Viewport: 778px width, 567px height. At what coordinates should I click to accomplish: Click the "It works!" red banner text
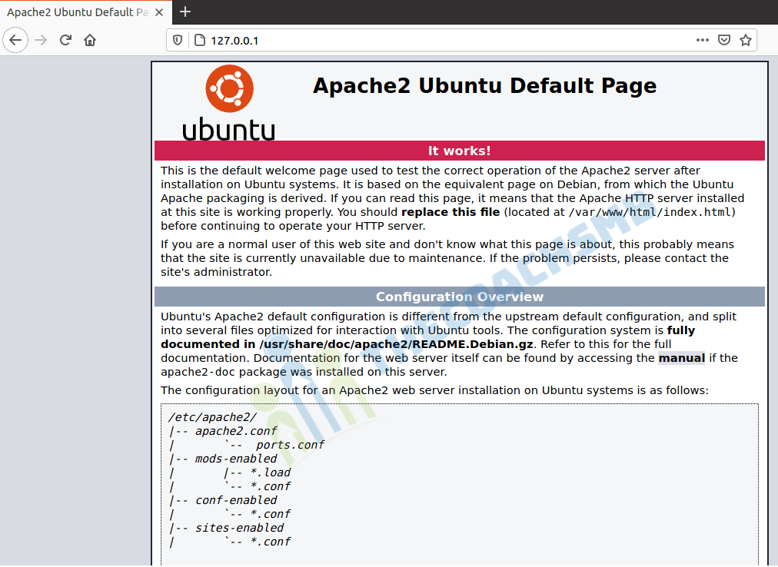click(x=460, y=151)
